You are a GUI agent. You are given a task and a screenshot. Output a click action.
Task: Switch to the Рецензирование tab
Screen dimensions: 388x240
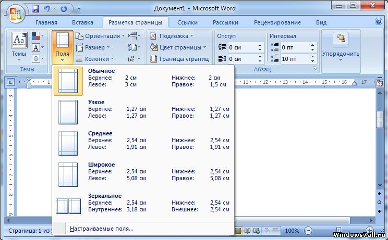pos(277,22)
